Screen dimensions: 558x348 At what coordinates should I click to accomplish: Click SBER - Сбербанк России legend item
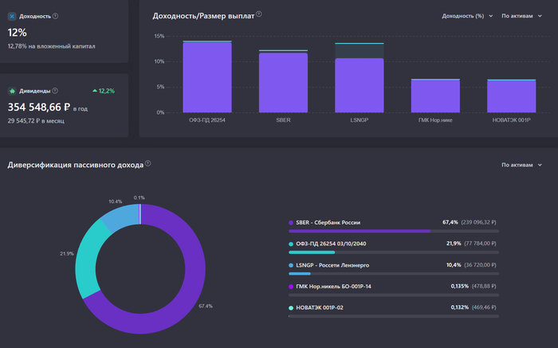pos(328,223)
